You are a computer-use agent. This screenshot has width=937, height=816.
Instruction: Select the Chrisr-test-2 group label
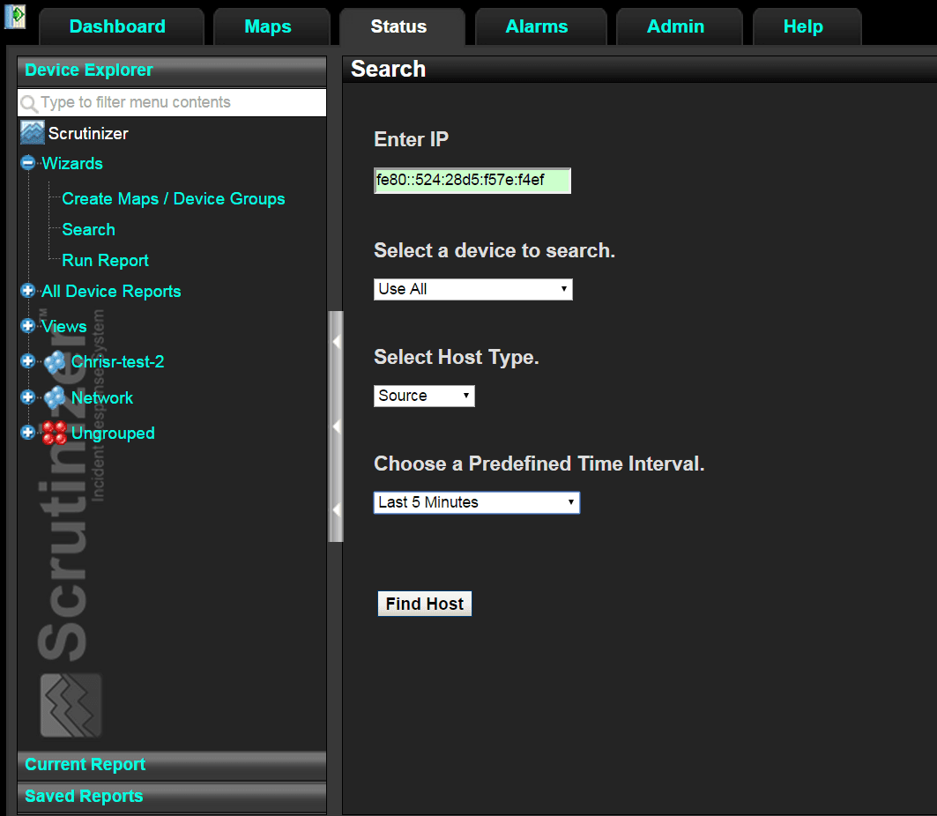click(x=118, y=362)
